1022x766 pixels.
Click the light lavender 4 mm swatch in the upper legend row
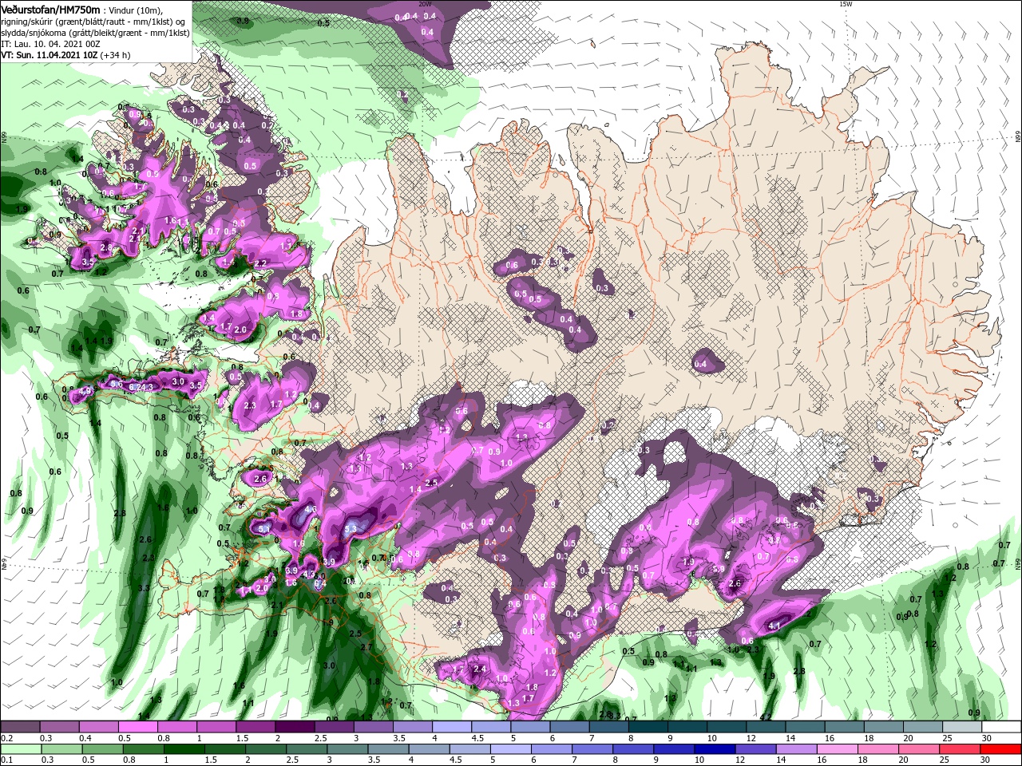452,727
